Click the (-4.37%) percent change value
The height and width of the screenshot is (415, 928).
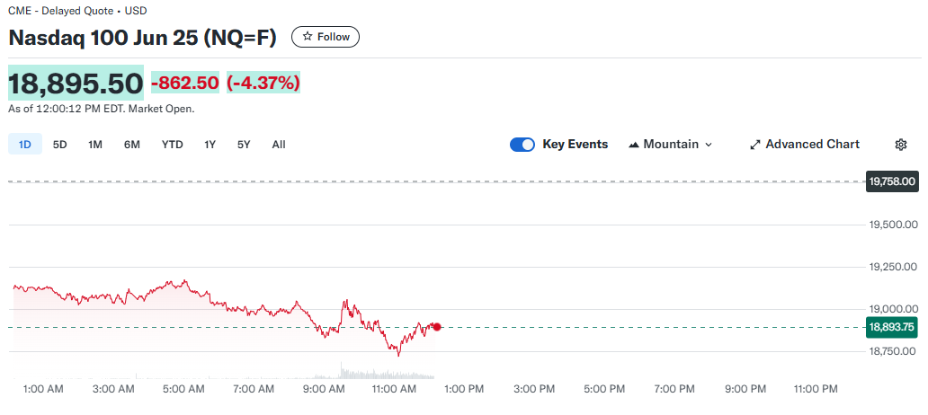tap(263, 84)
